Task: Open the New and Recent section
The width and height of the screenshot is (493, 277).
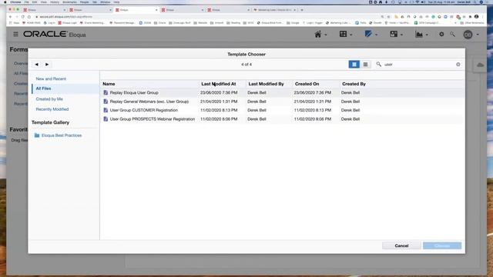Action: coord(51,78)
